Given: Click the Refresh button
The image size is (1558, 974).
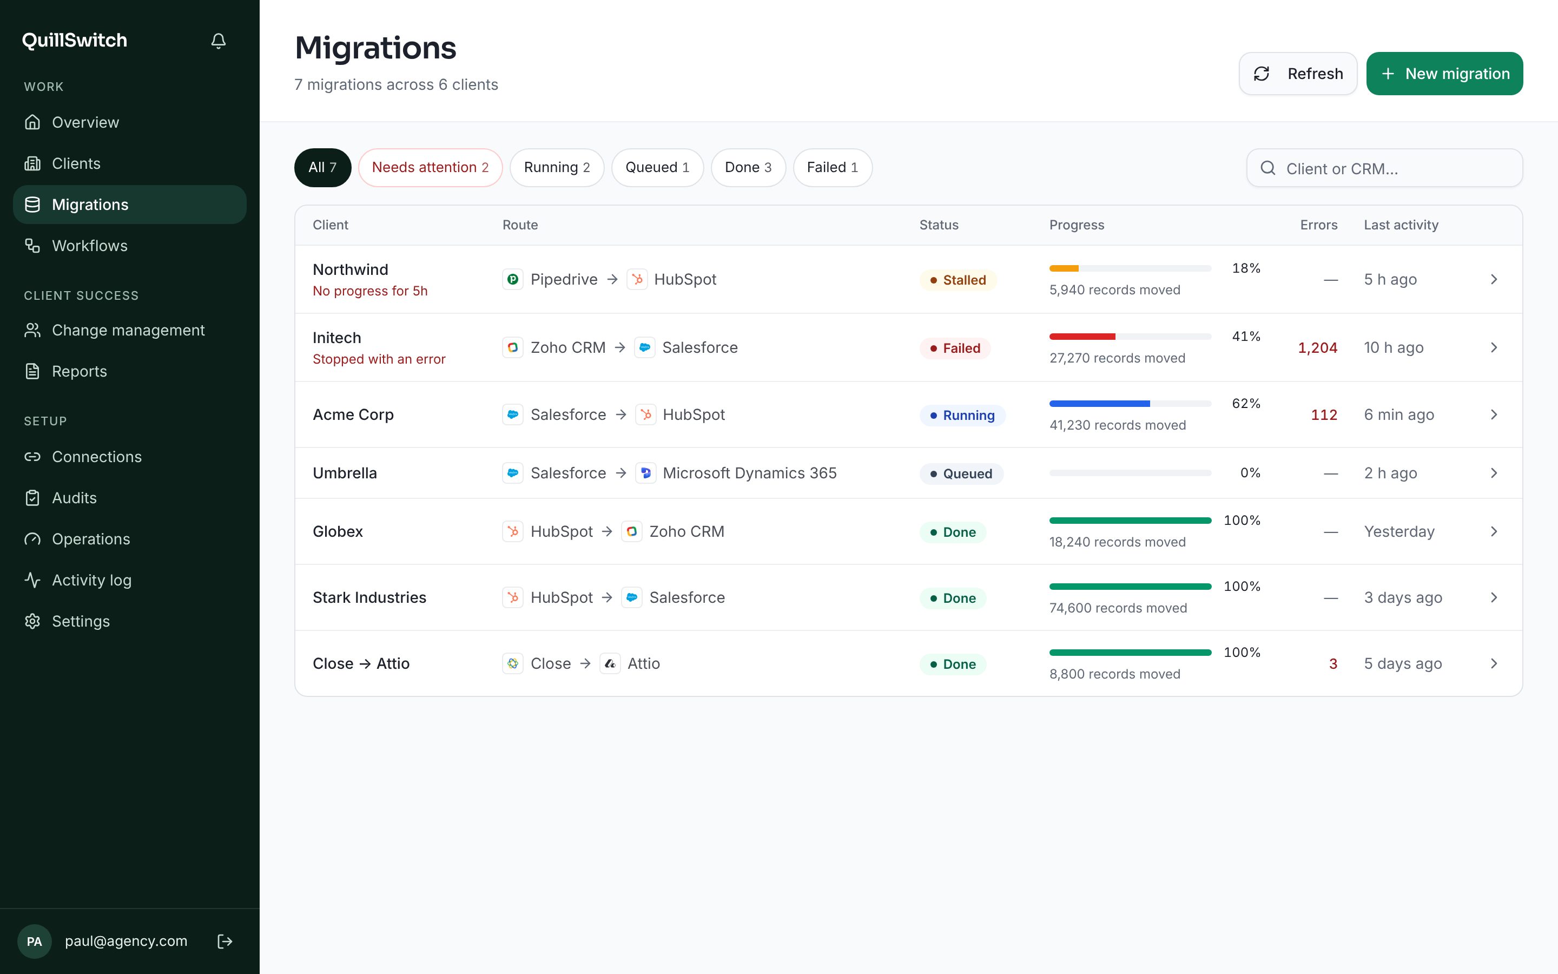Looking at the screenshot, I should click(1298, 74).
